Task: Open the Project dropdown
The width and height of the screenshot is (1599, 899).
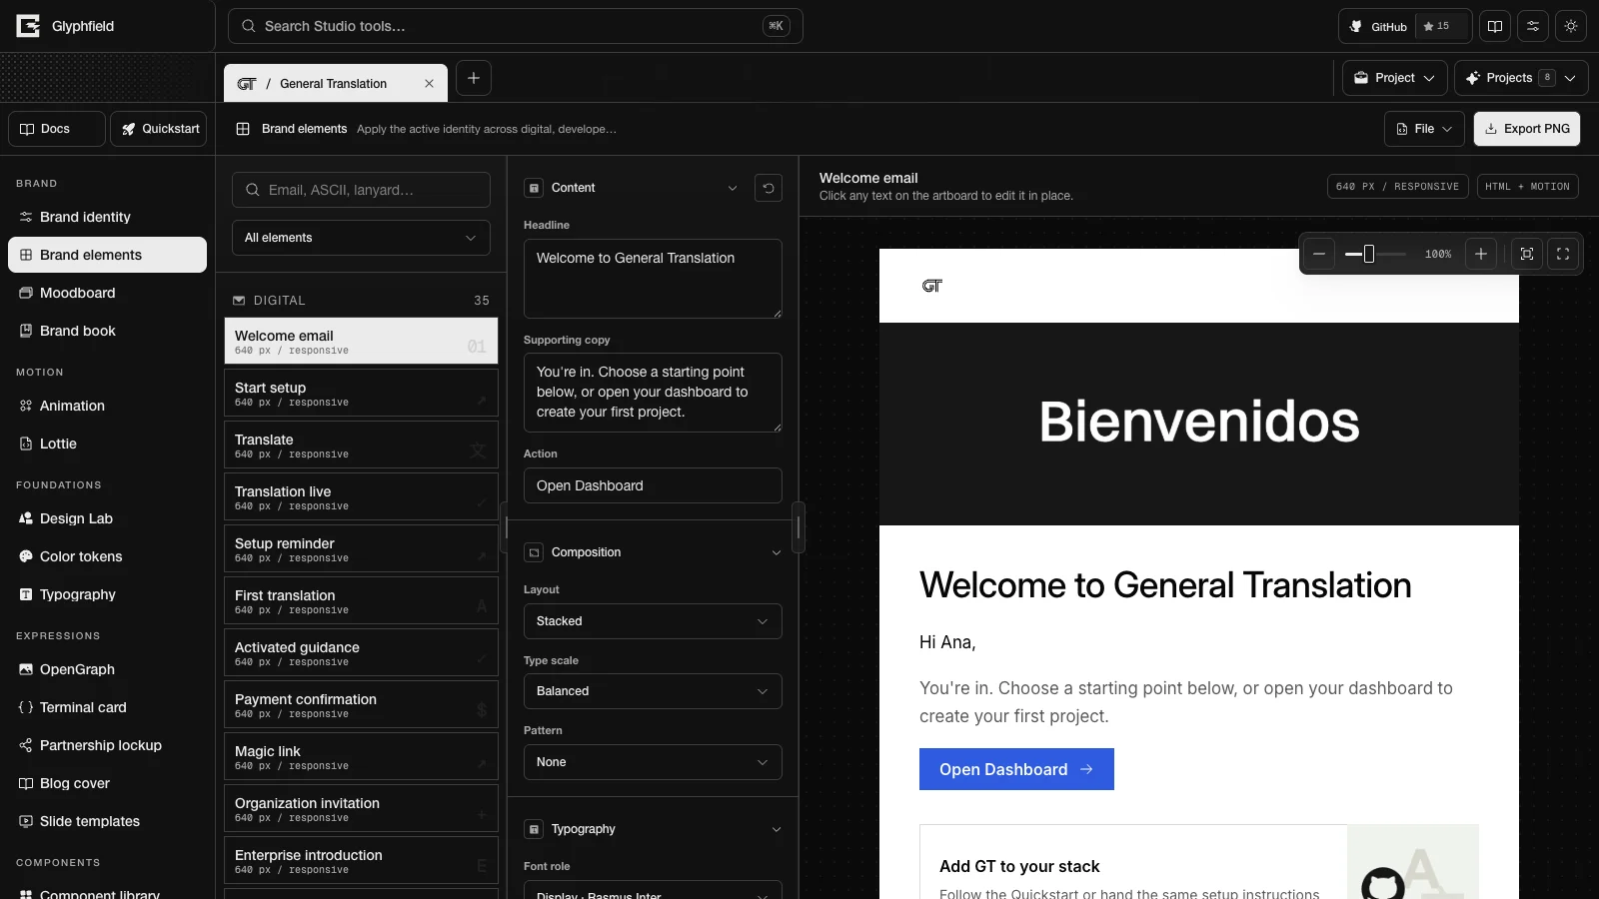Action: click(x=1395, y=78)
